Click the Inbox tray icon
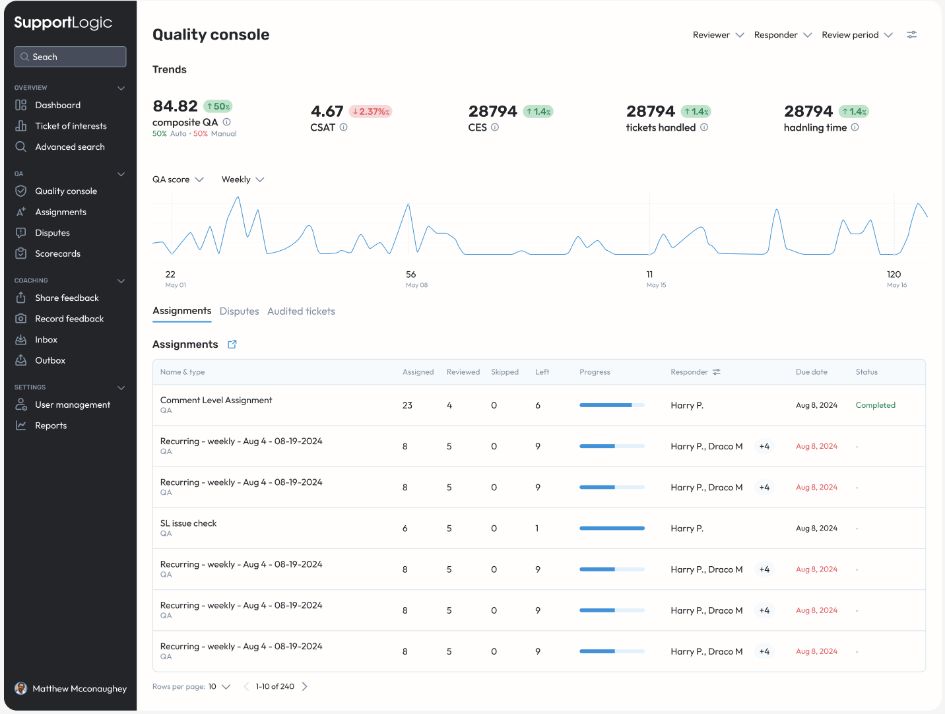The height and width of the screenshot is (714, 945). [x=21, y=339]
